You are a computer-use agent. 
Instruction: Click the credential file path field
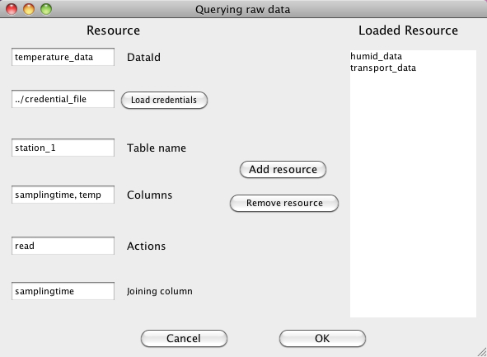[x=63, y=99]
